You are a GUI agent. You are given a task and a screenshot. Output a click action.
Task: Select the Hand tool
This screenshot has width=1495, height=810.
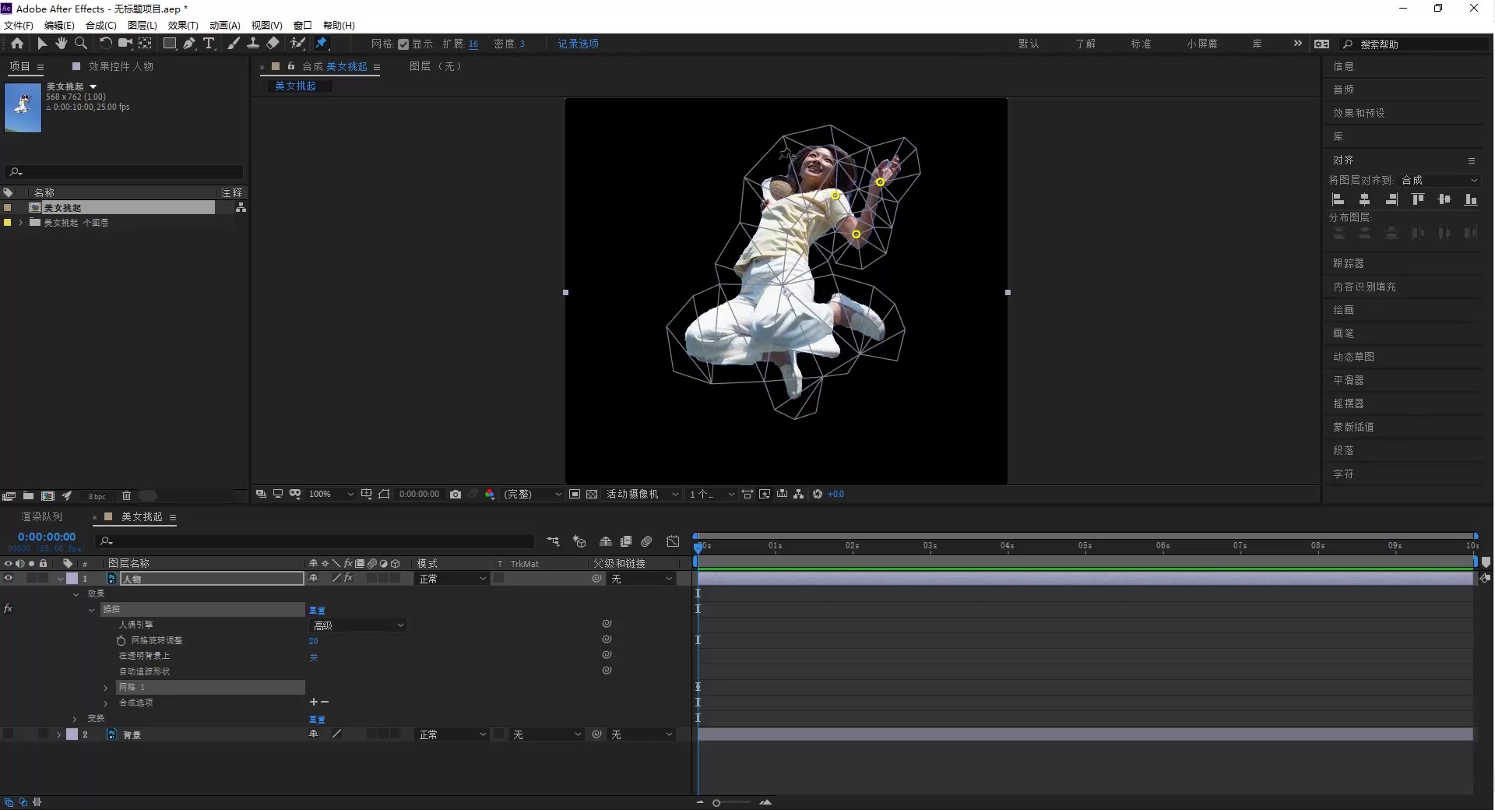point(62,44)
